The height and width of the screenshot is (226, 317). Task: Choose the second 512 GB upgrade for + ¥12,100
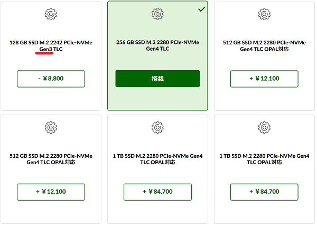click(51, 192)
